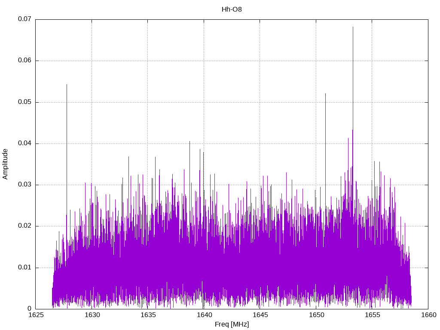This screenshot has width=440, height=330.
Task: Select the 1650 x-axis tick label
Action: [316, 315]
